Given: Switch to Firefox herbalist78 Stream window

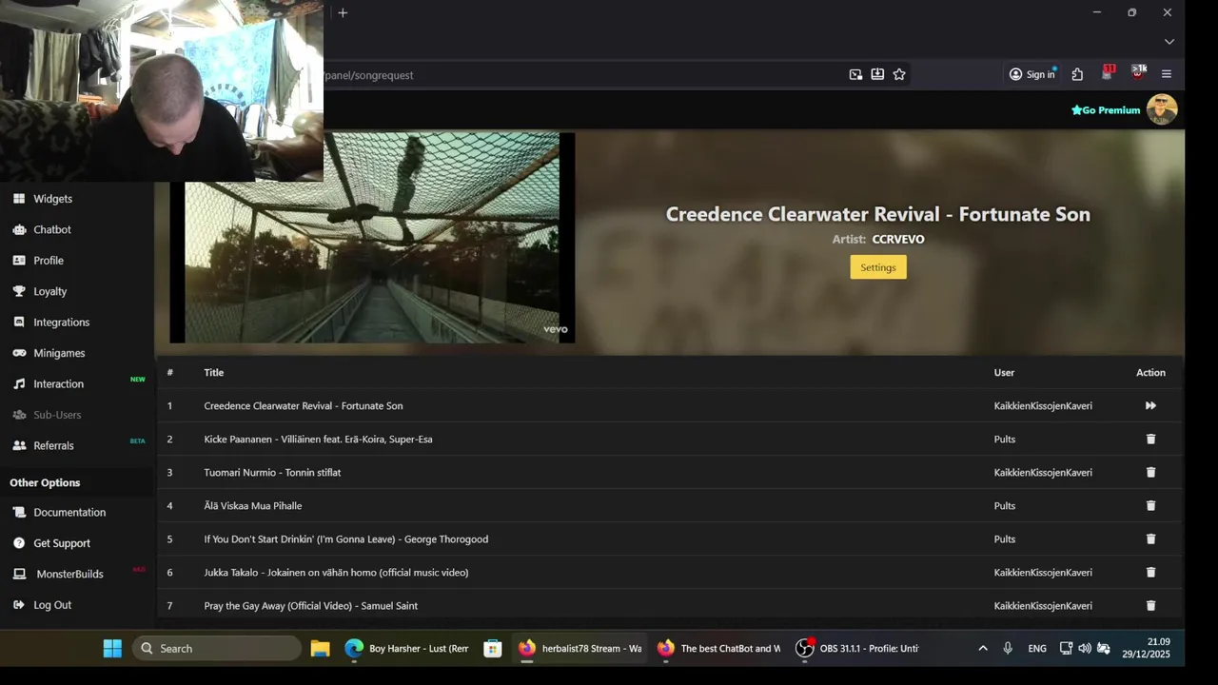Looking at the screenshot, I should click(580, 648).
